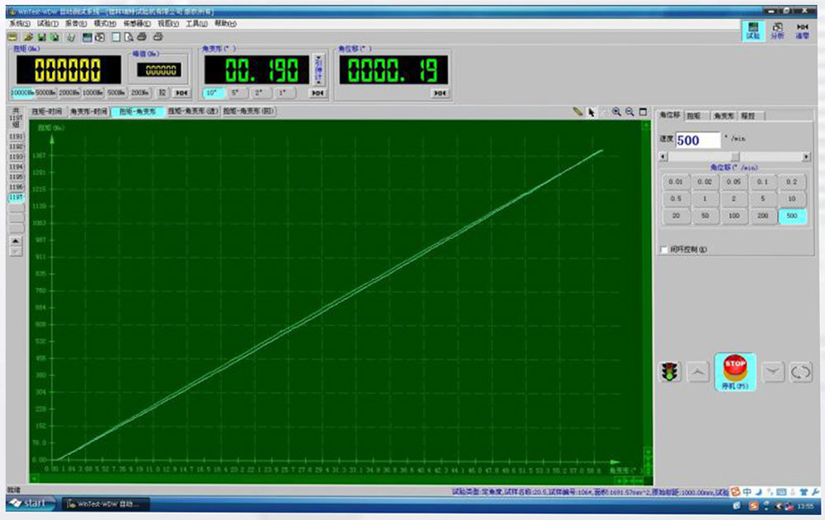Switch to the 扭矩-时间 chart tab

coord(47,111)
